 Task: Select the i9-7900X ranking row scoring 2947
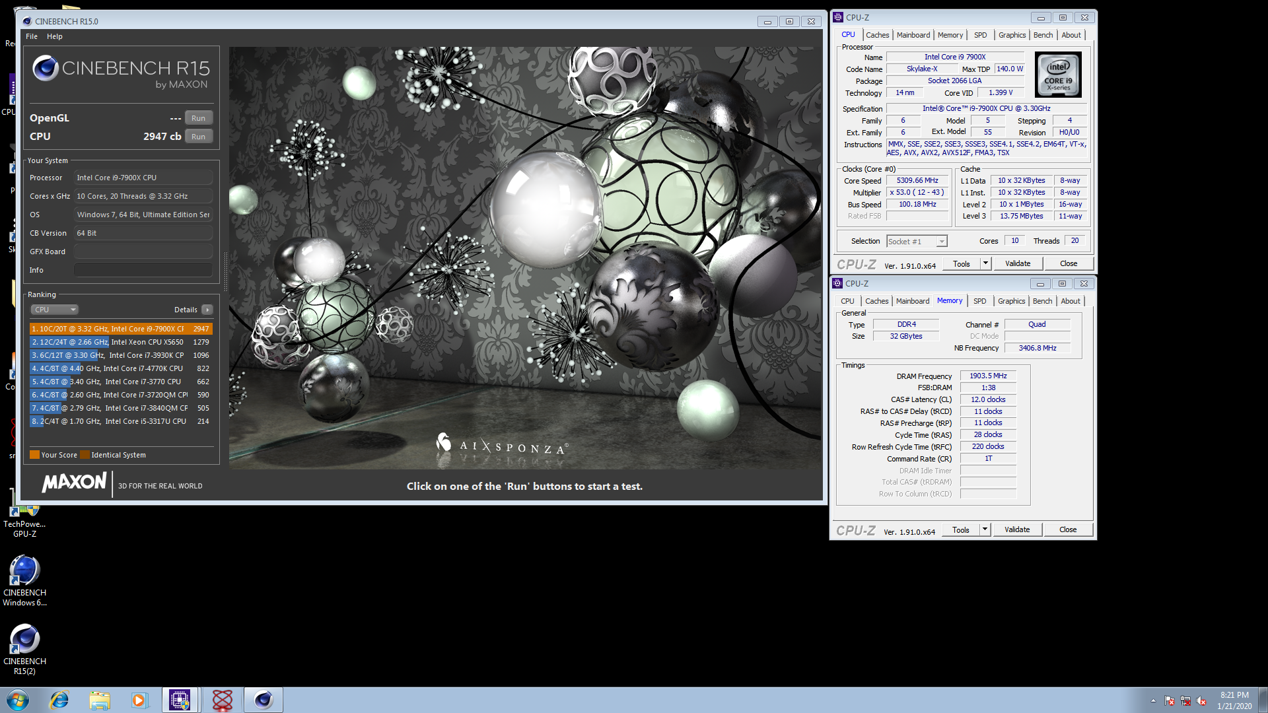tap(121, 329)
